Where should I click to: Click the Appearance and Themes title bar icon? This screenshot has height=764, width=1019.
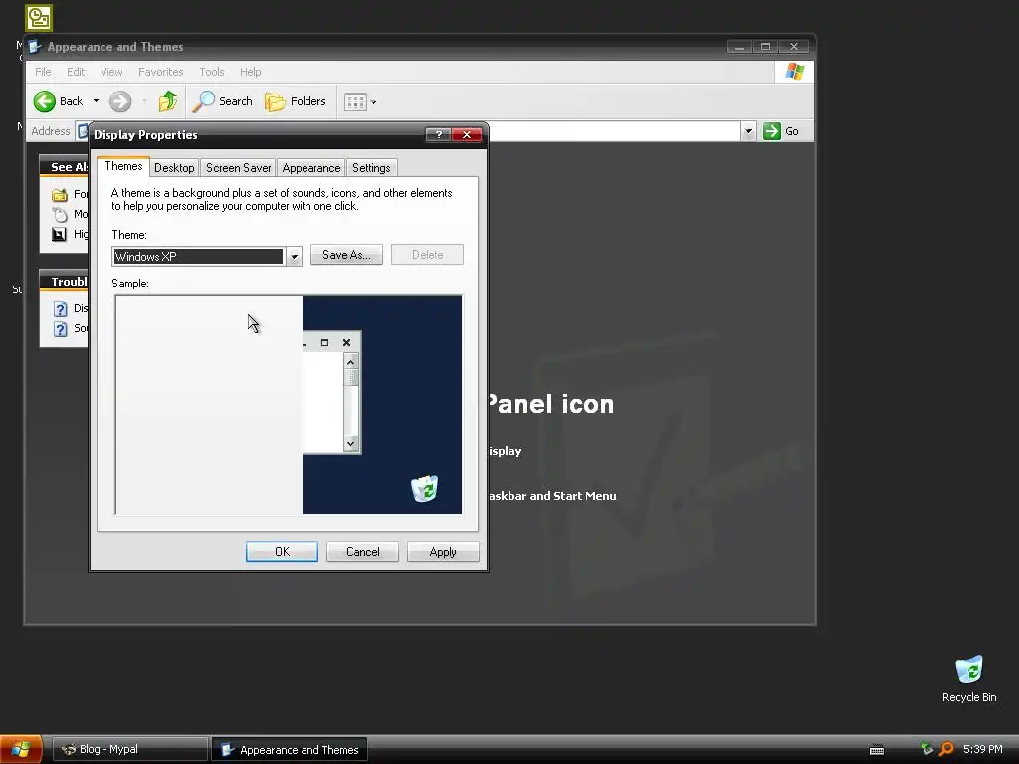coord(35,47)
